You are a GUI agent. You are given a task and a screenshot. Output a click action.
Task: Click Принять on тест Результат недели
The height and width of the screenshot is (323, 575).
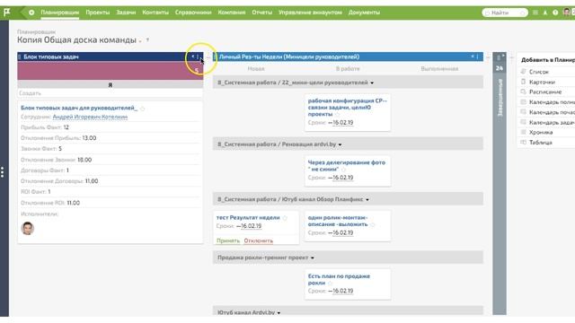[x=228, y=240]
